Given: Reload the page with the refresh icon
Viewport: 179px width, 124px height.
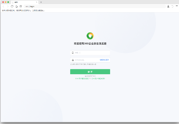Looking at the screenshot, I should [x=12, y=6].
